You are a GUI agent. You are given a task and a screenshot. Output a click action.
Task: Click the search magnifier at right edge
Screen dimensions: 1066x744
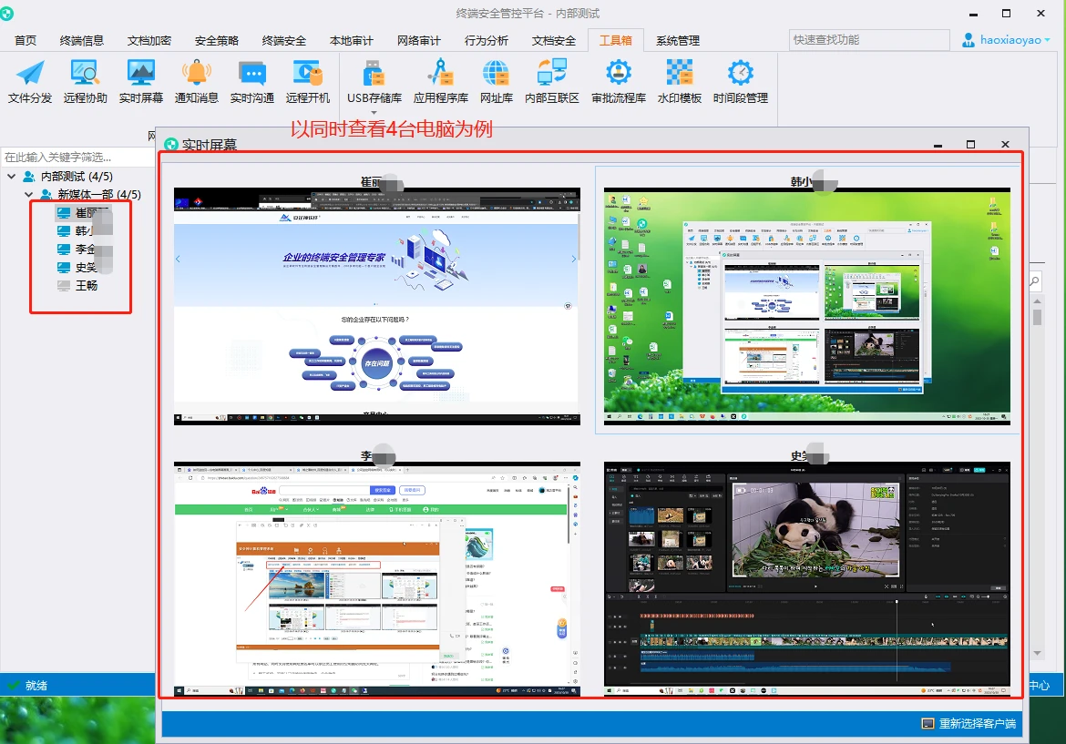(x=1035, y=280)
